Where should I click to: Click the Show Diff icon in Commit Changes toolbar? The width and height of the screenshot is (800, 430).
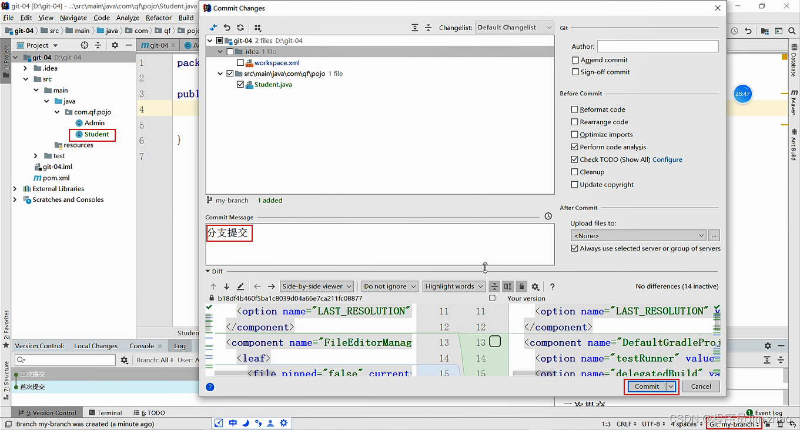tap(213, 28)
